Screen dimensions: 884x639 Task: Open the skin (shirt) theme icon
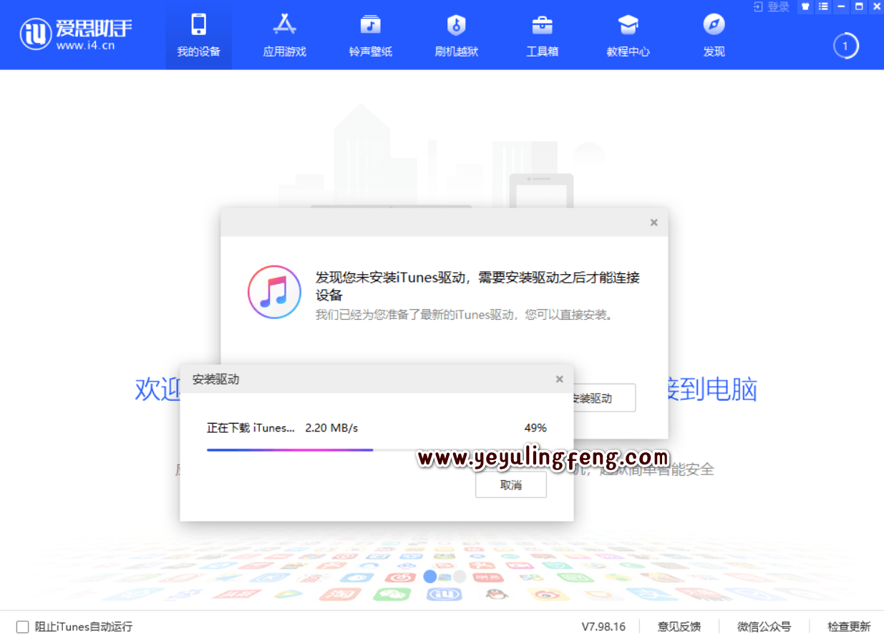click(x=806, y=6)
